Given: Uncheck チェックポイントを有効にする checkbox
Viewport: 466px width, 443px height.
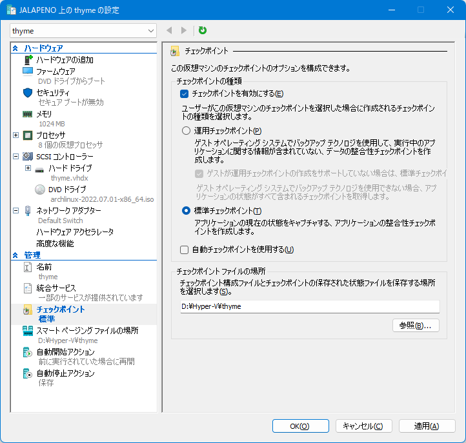Looking at the screenshot, I should click(184, 94).
